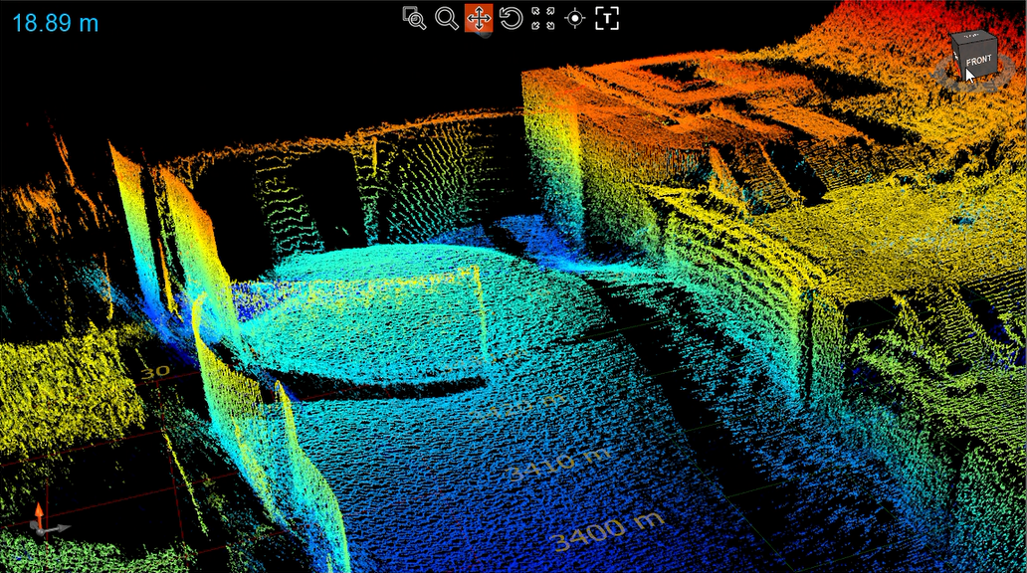Toggle the highlighted pan tool
The height and width of the screenshot is (573, 1027).
point(479,18)
